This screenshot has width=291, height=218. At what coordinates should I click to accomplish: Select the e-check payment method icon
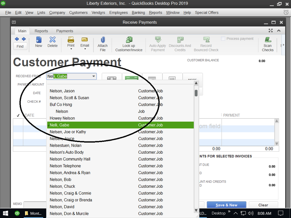(x=172, y=78)
